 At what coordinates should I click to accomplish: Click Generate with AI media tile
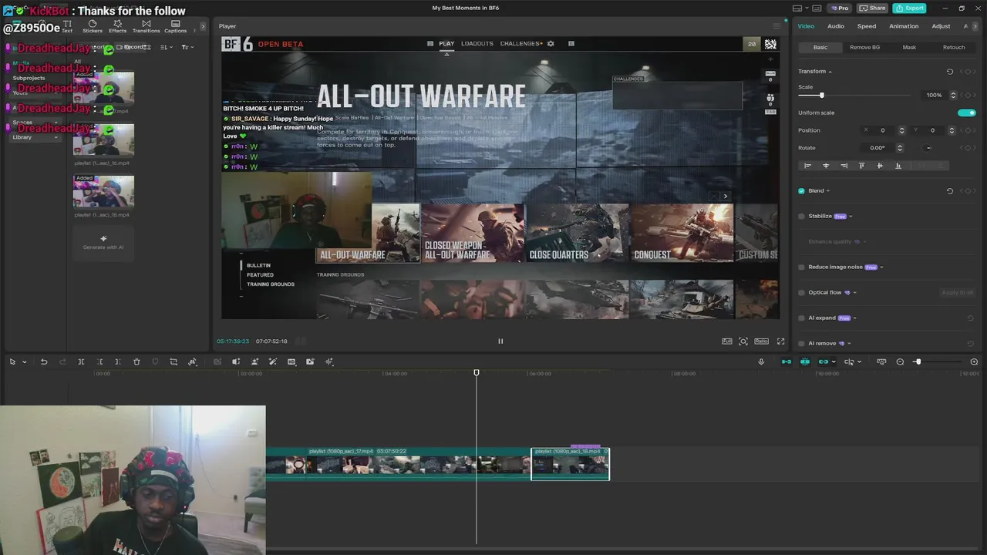(x=103, y=242)
